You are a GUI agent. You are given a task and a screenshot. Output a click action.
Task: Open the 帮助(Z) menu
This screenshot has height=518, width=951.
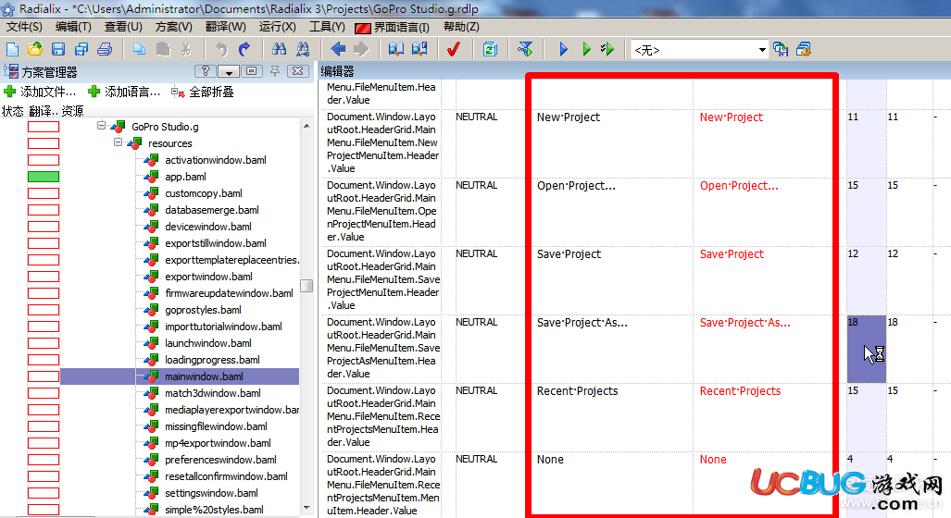(x=461, y=27)
